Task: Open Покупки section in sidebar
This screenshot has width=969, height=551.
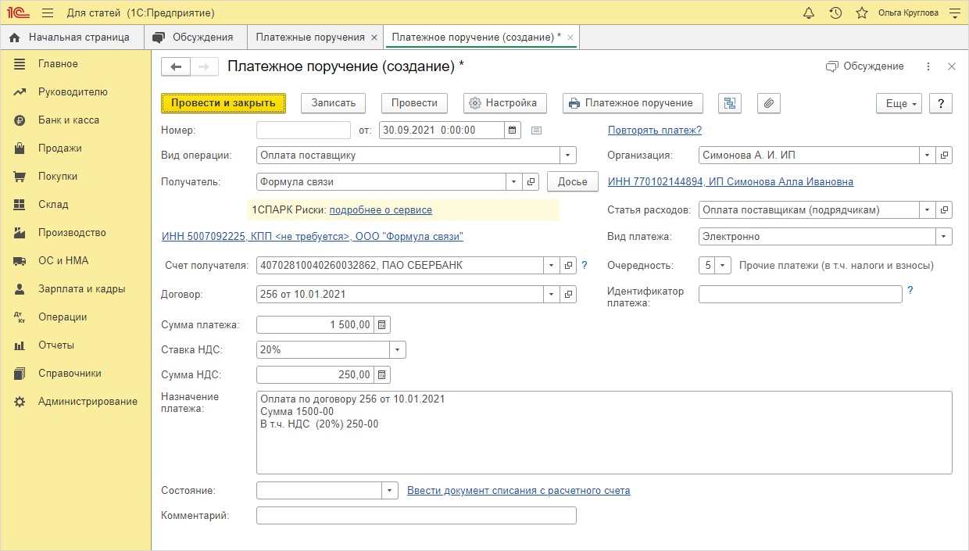Action: [x=75, y=177]
